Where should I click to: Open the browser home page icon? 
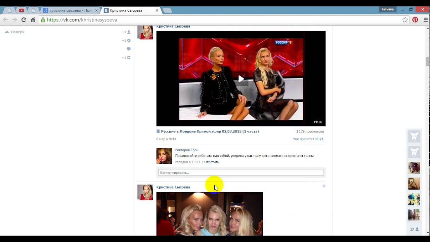33,20
